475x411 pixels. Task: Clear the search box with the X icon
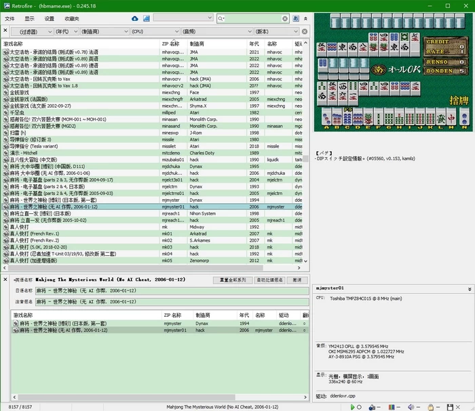(284, 19)
